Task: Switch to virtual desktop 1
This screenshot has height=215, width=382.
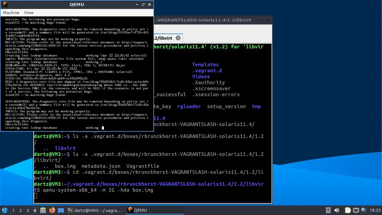Action: [13, 210]
